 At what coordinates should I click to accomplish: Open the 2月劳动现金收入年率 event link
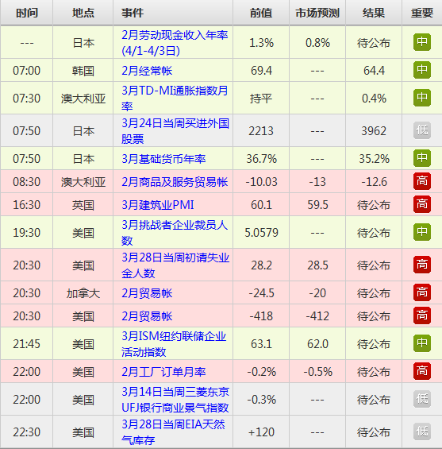click(x=175, y=43)
